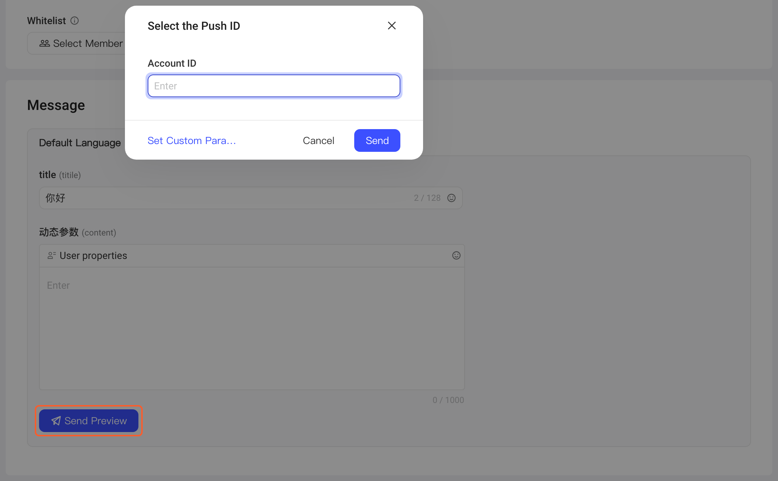Viewport: 778px width, 481px height.
Task: Click the Account ID label
Action: (x=172, y=63)
